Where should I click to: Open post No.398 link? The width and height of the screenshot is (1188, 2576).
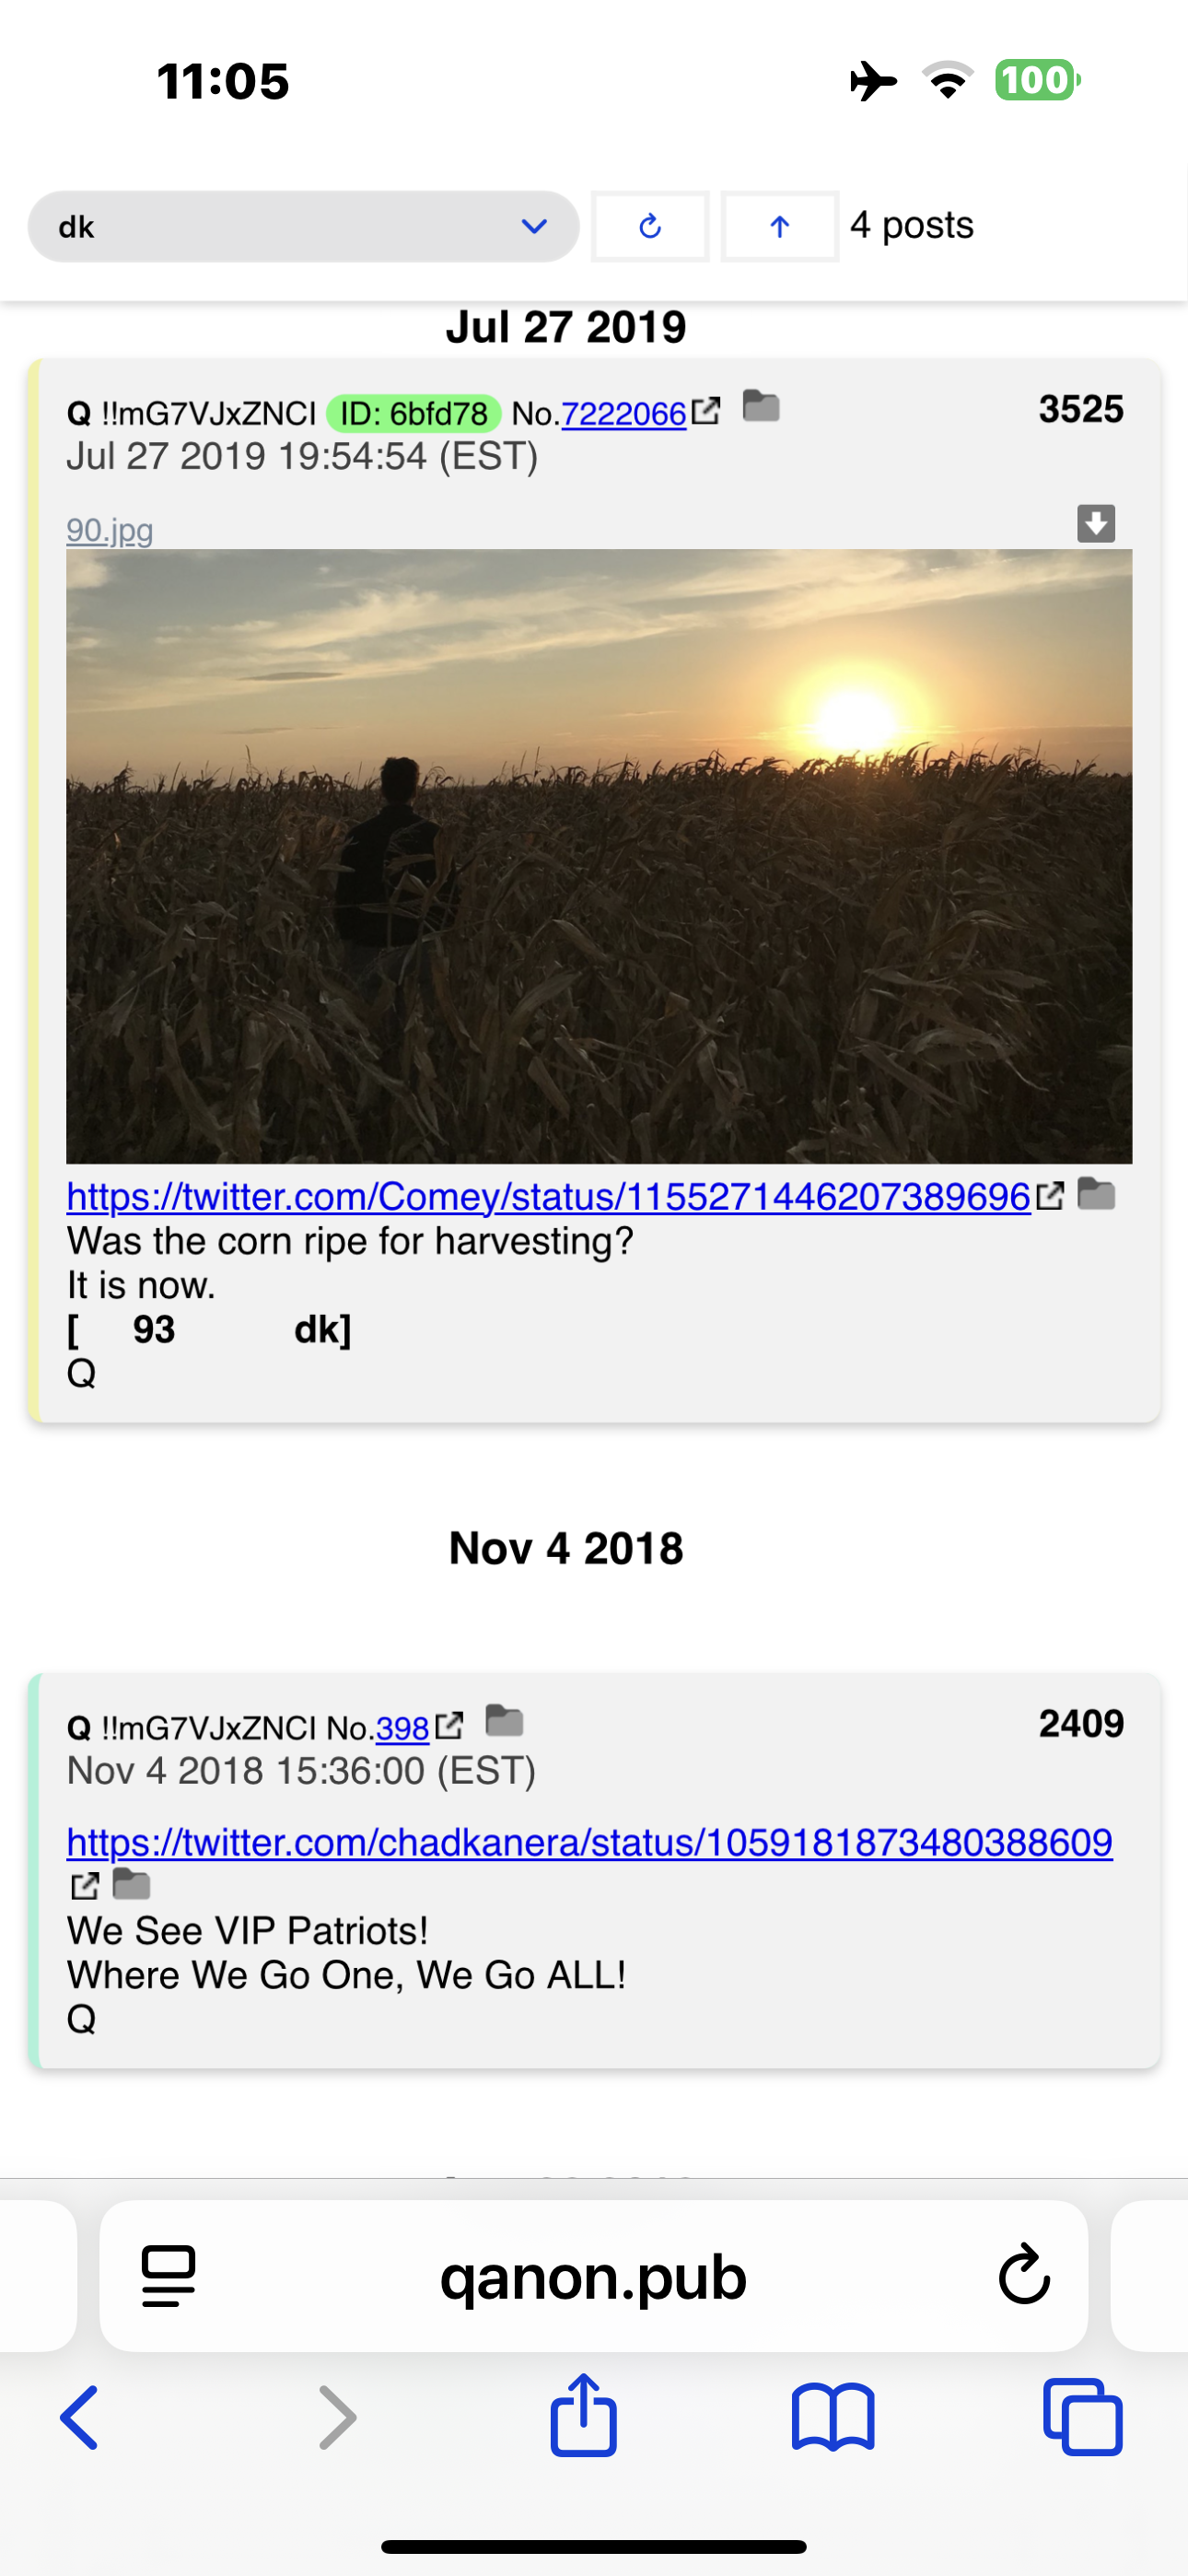[402, 1728]
